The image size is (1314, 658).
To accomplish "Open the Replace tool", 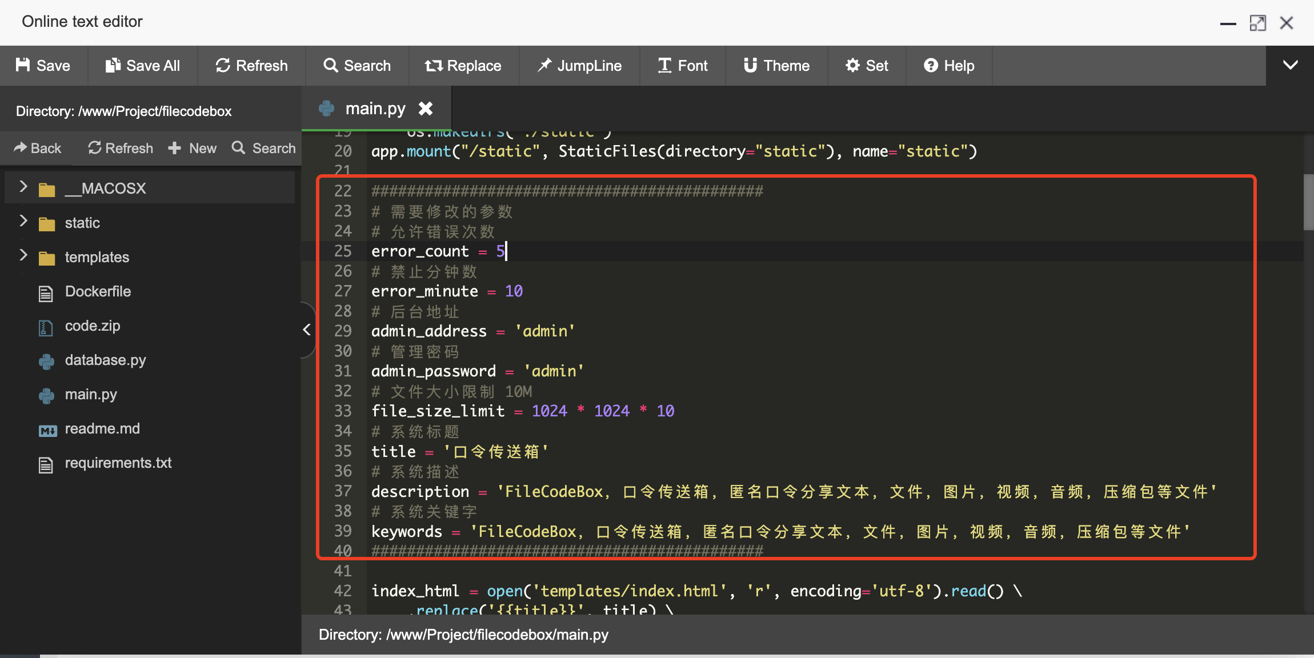I will pos(463,66).
